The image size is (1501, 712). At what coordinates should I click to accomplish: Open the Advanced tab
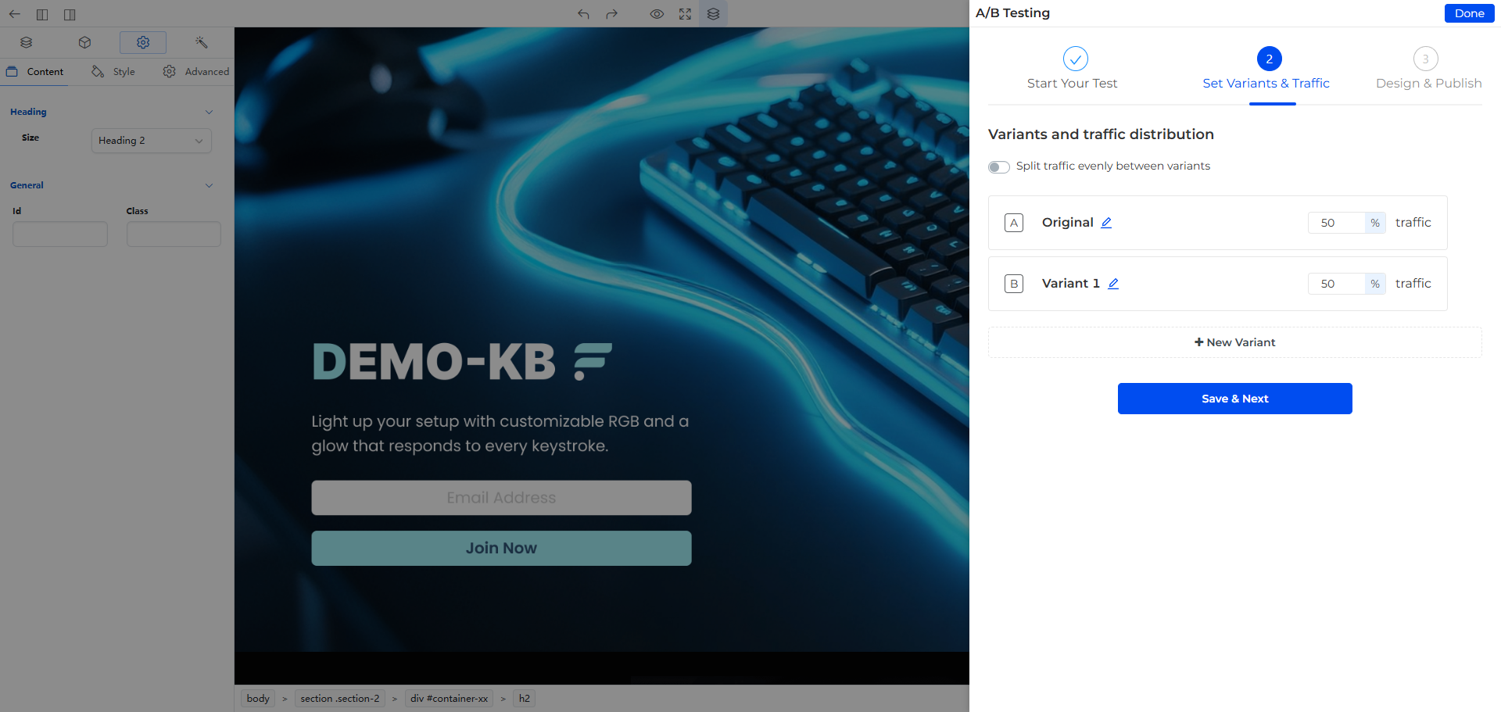tap(196, 72)
